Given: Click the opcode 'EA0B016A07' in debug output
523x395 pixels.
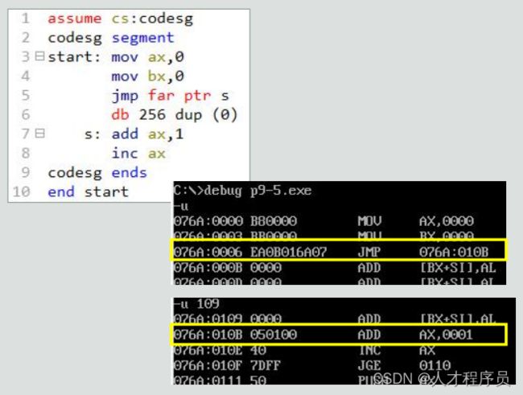Looking at the screenshot, I should (x=289, y=252).
